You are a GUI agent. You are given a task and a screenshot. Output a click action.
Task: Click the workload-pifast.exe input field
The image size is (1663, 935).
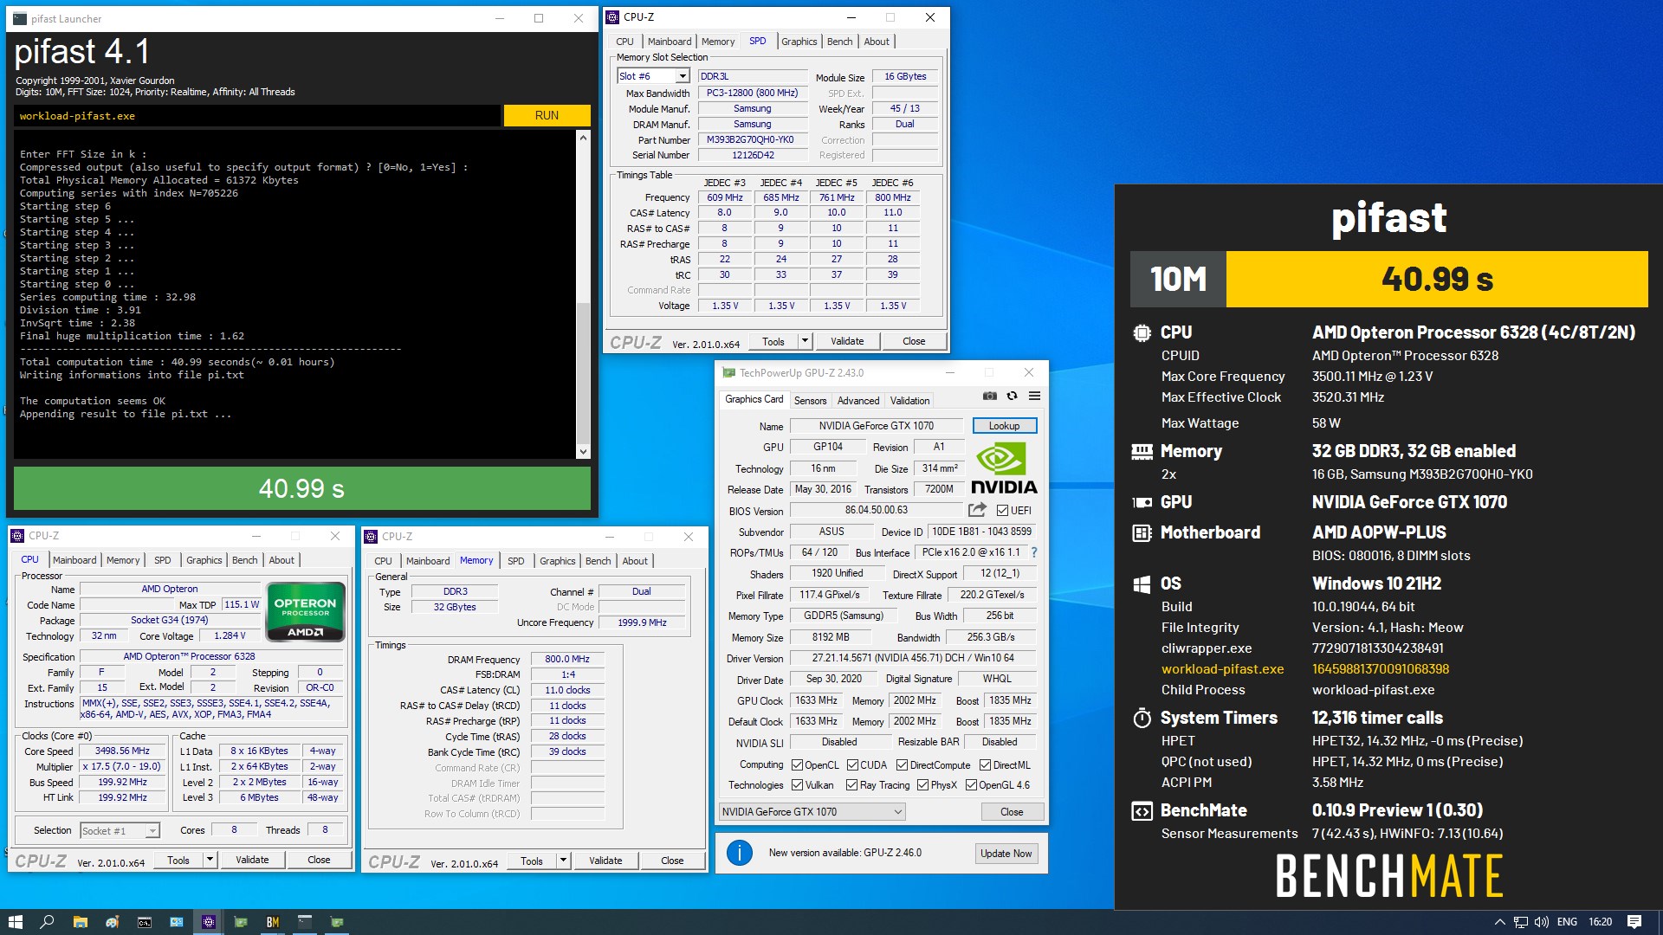[x=256, y=116]
